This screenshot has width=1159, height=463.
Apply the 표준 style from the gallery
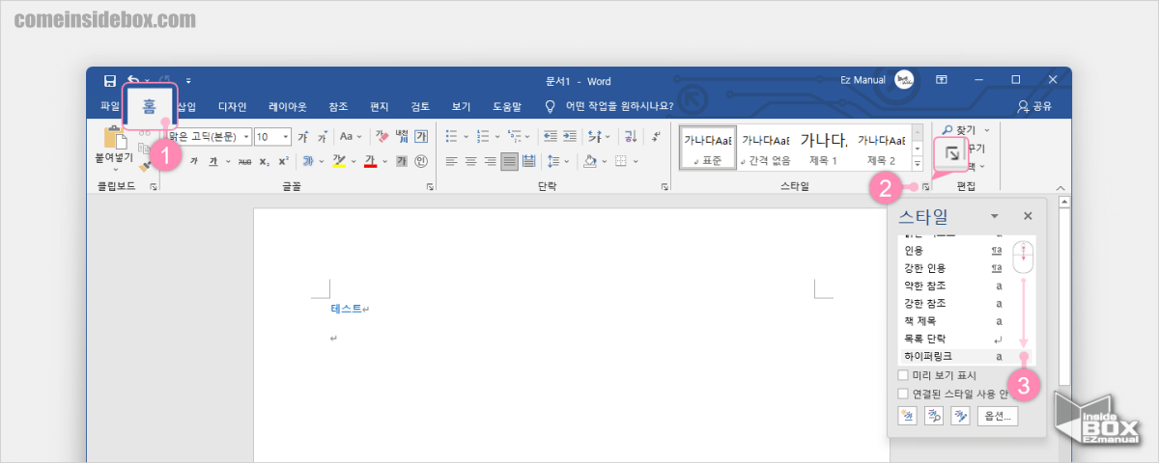click(x=707, y=149)
